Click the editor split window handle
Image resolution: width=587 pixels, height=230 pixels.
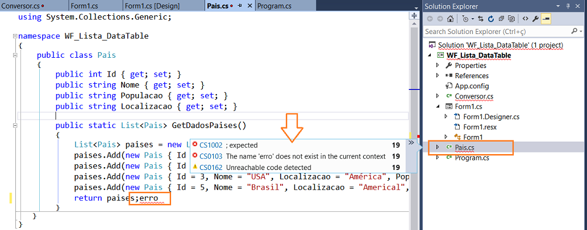pyautogui.click(x=414, y=16)
